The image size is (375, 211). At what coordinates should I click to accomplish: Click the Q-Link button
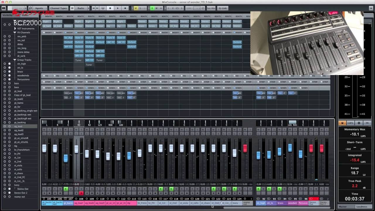tap(222, 8)
